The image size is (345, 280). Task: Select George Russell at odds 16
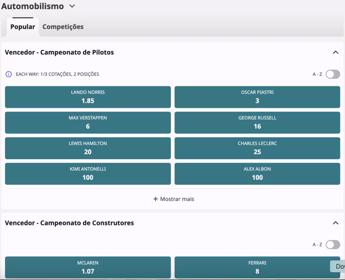tap(257, 122)
